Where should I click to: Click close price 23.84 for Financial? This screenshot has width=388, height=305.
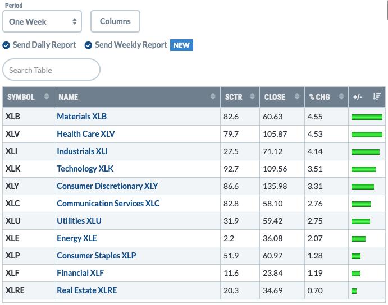point(273,273)
